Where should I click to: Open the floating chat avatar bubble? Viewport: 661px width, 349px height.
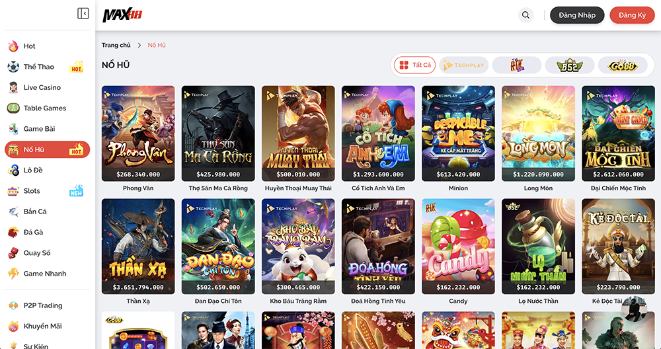634,309
